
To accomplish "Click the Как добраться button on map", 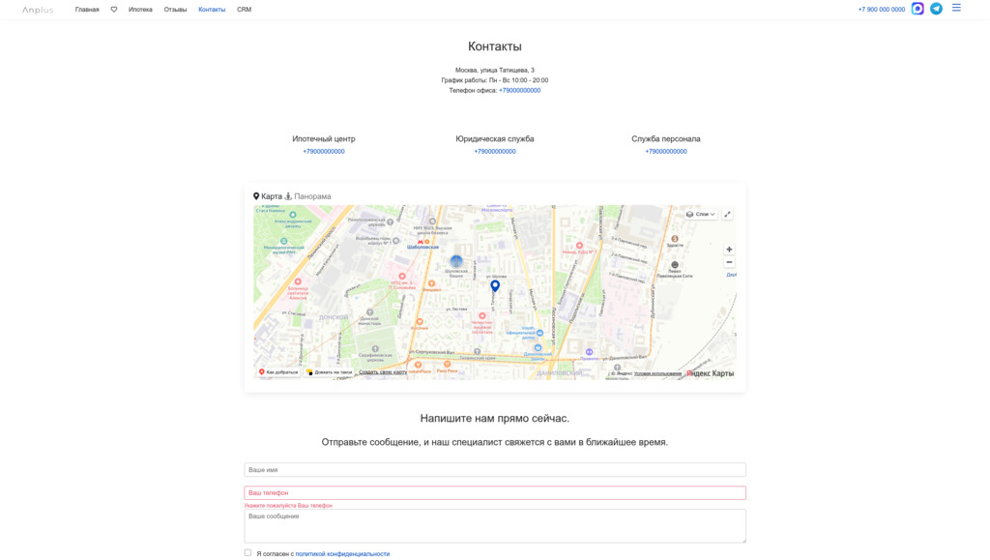I will [x=278, y=372].
